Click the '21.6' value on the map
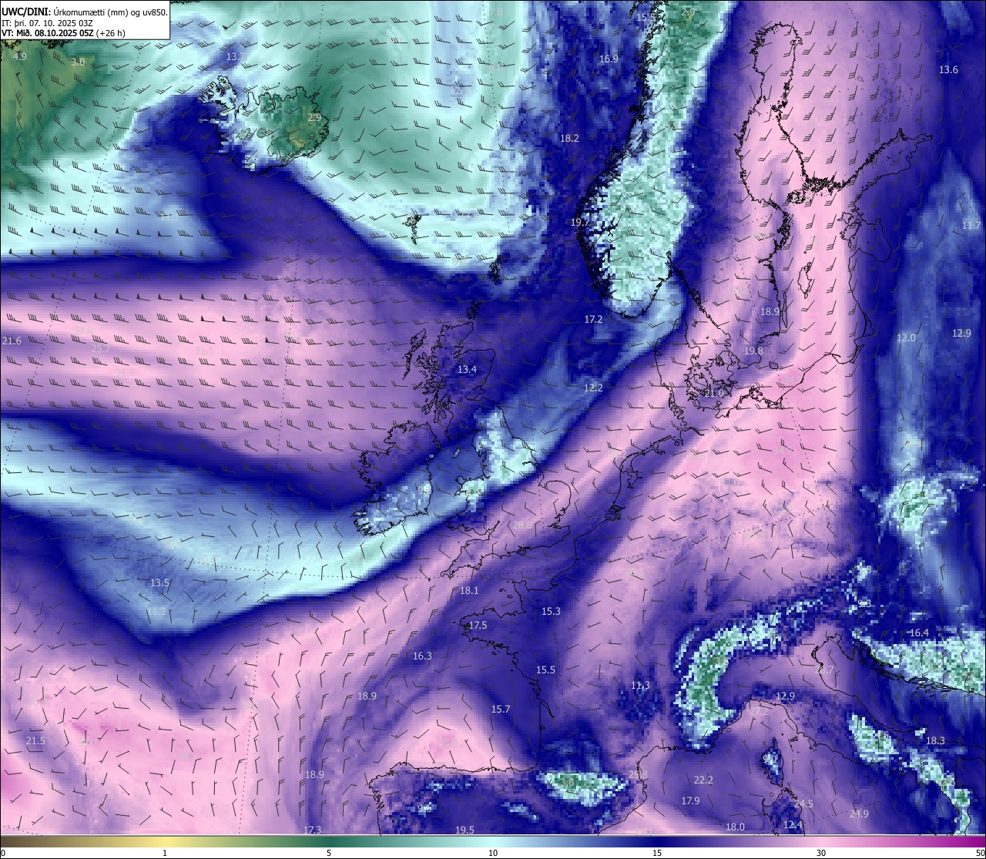 pos(12,341)
